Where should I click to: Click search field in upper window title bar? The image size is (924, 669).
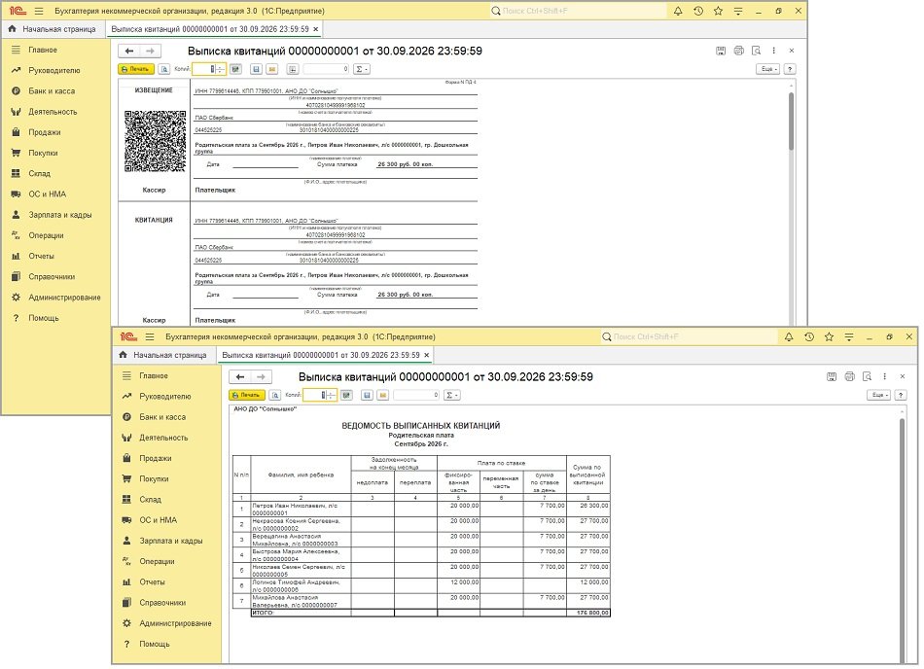[x=578, y=11]
